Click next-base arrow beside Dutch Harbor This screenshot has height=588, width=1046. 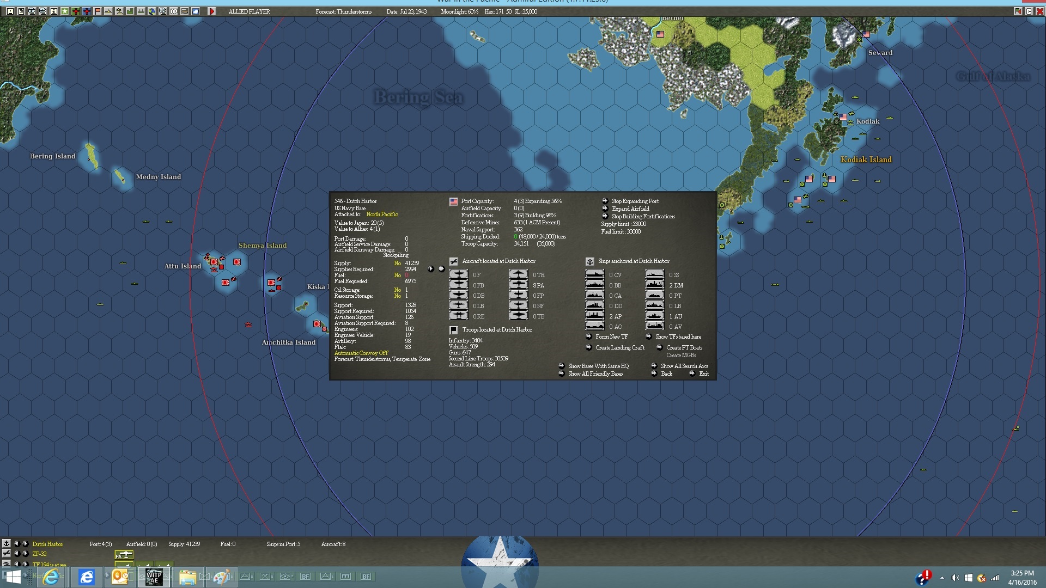click(25, 543)
